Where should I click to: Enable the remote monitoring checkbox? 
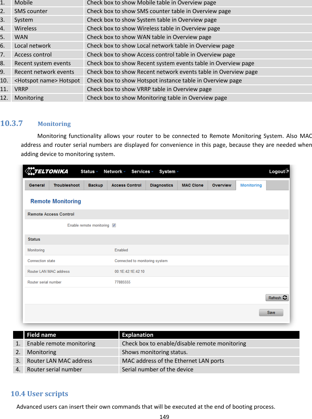tap(114, 225)
